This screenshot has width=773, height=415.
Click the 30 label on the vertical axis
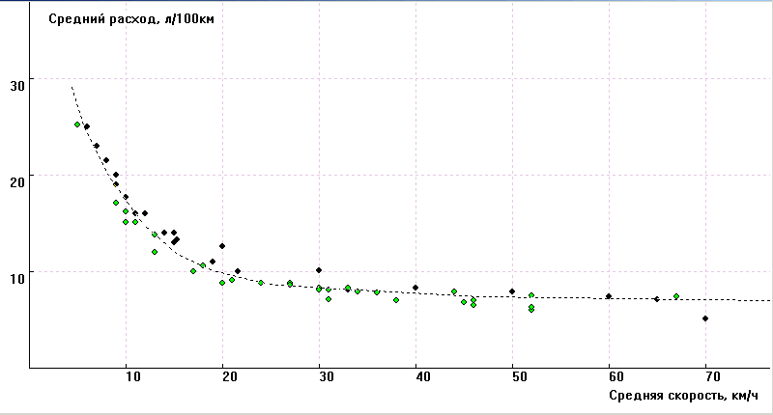[x=15, y=83]
